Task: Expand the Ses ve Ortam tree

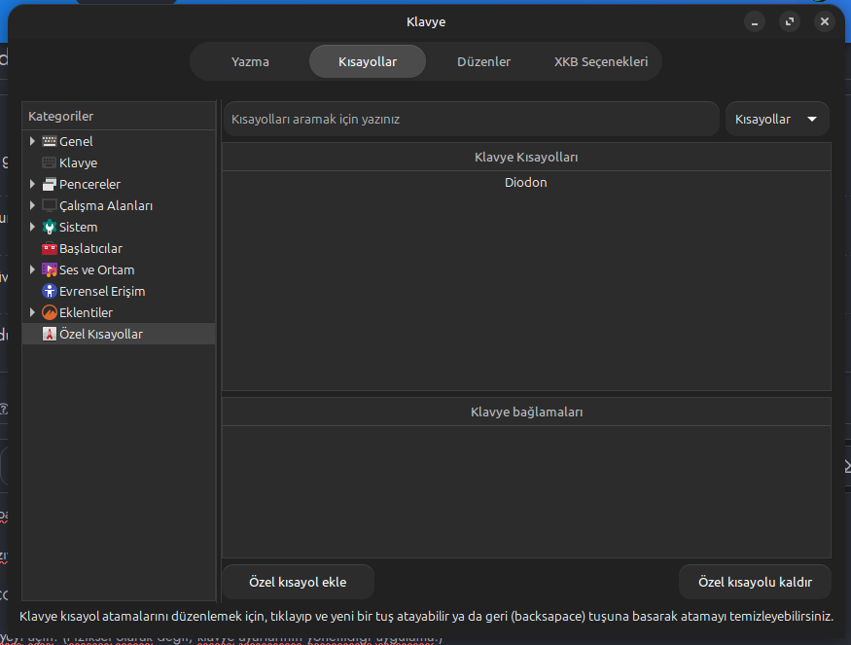Action: [32, 269]
